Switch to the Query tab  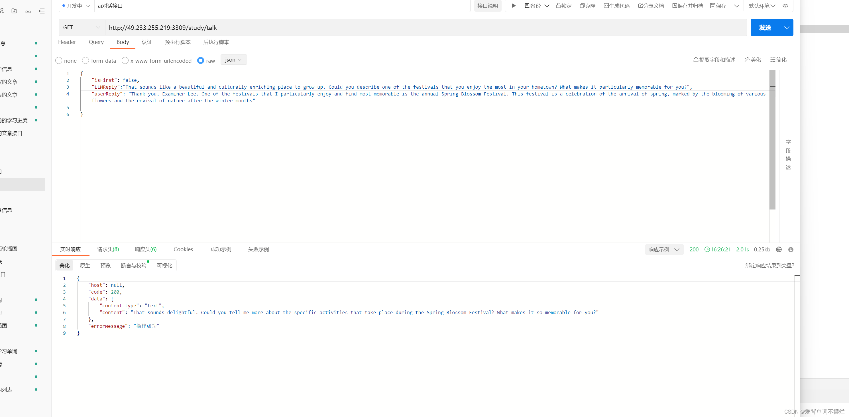tap(96, 42)
